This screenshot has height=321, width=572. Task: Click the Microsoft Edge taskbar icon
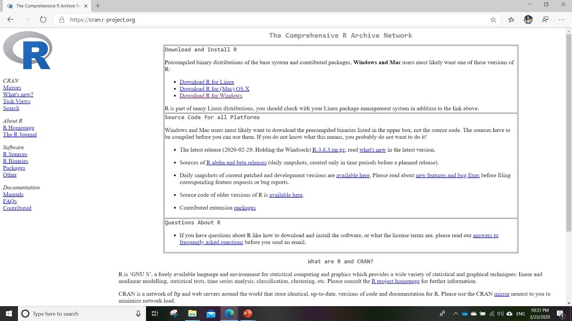[229, 314]
